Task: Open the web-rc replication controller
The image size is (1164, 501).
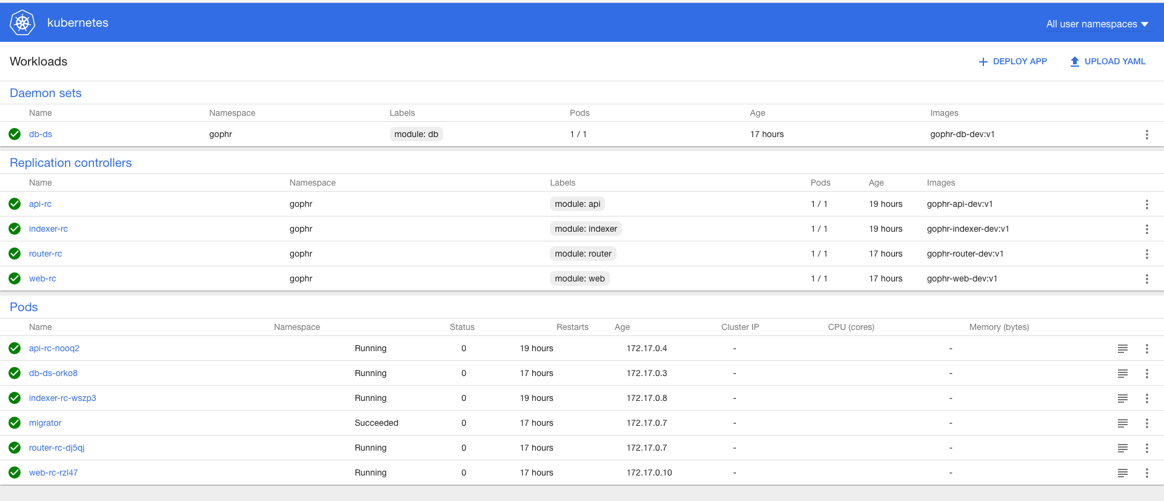Action: click(42, 278)
